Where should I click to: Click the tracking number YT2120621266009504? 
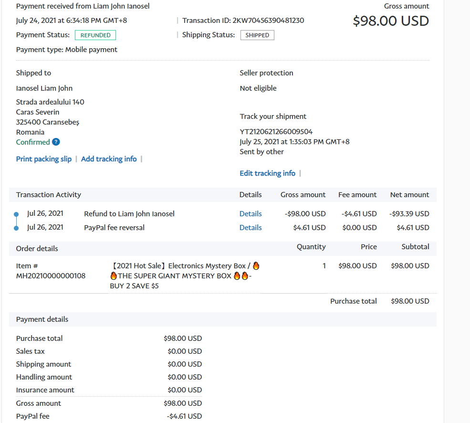(276, 132)
